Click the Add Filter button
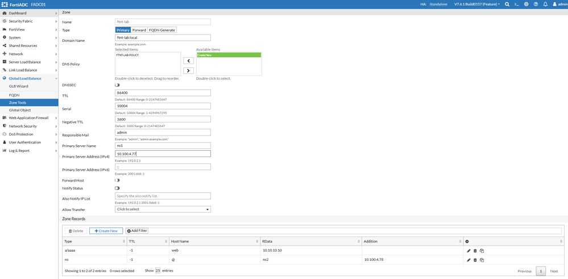Viewport: 568px width, 279px height. 137,231
